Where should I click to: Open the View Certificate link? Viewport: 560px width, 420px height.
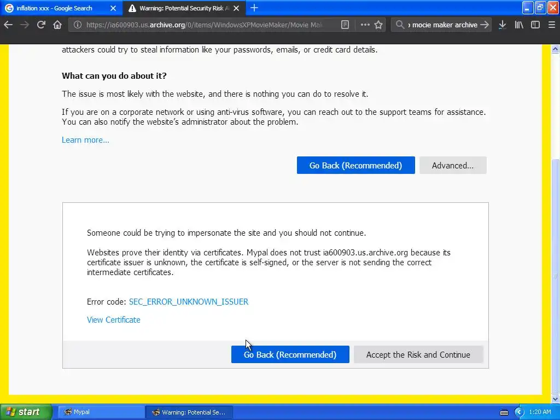[x=114, y=320]
